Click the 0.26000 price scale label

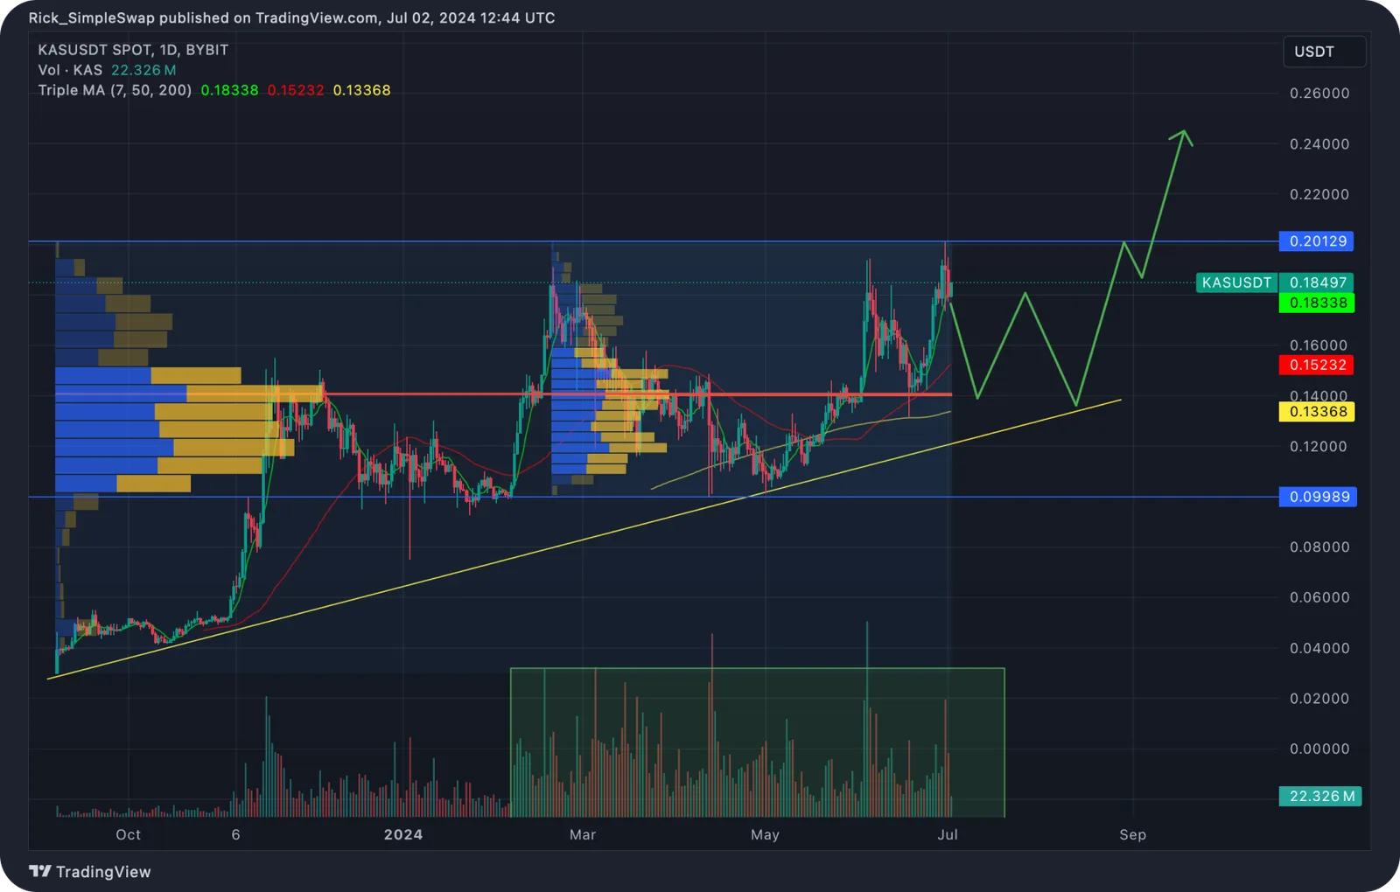click(1319, 94)
